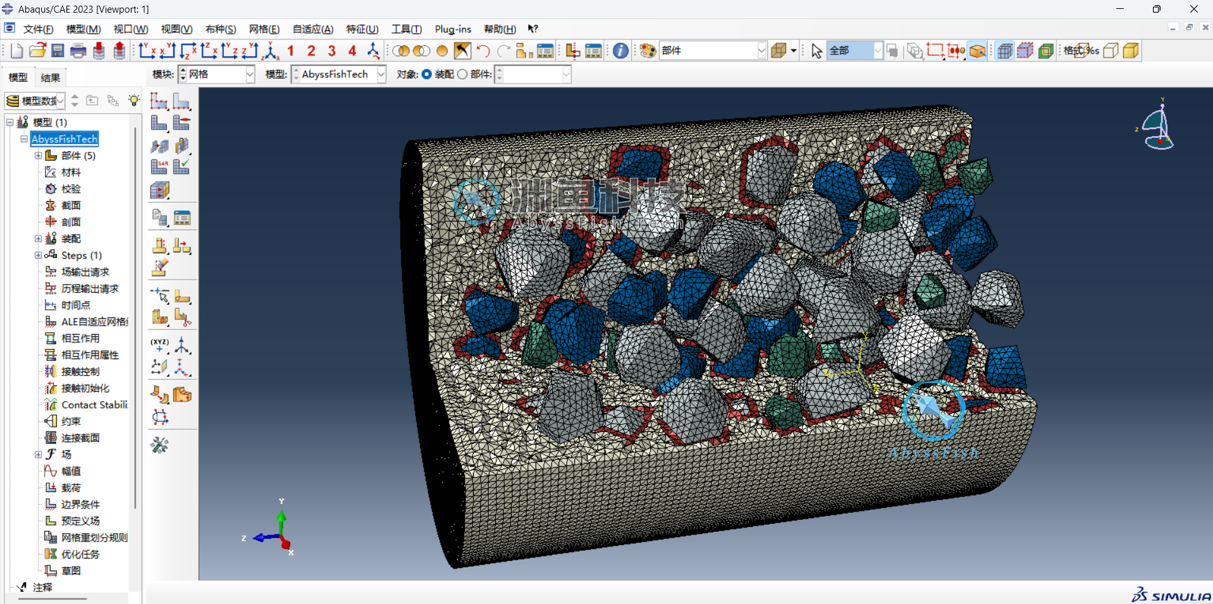Click the Query information icon
Screen dimensions: 1213x604
620,51
